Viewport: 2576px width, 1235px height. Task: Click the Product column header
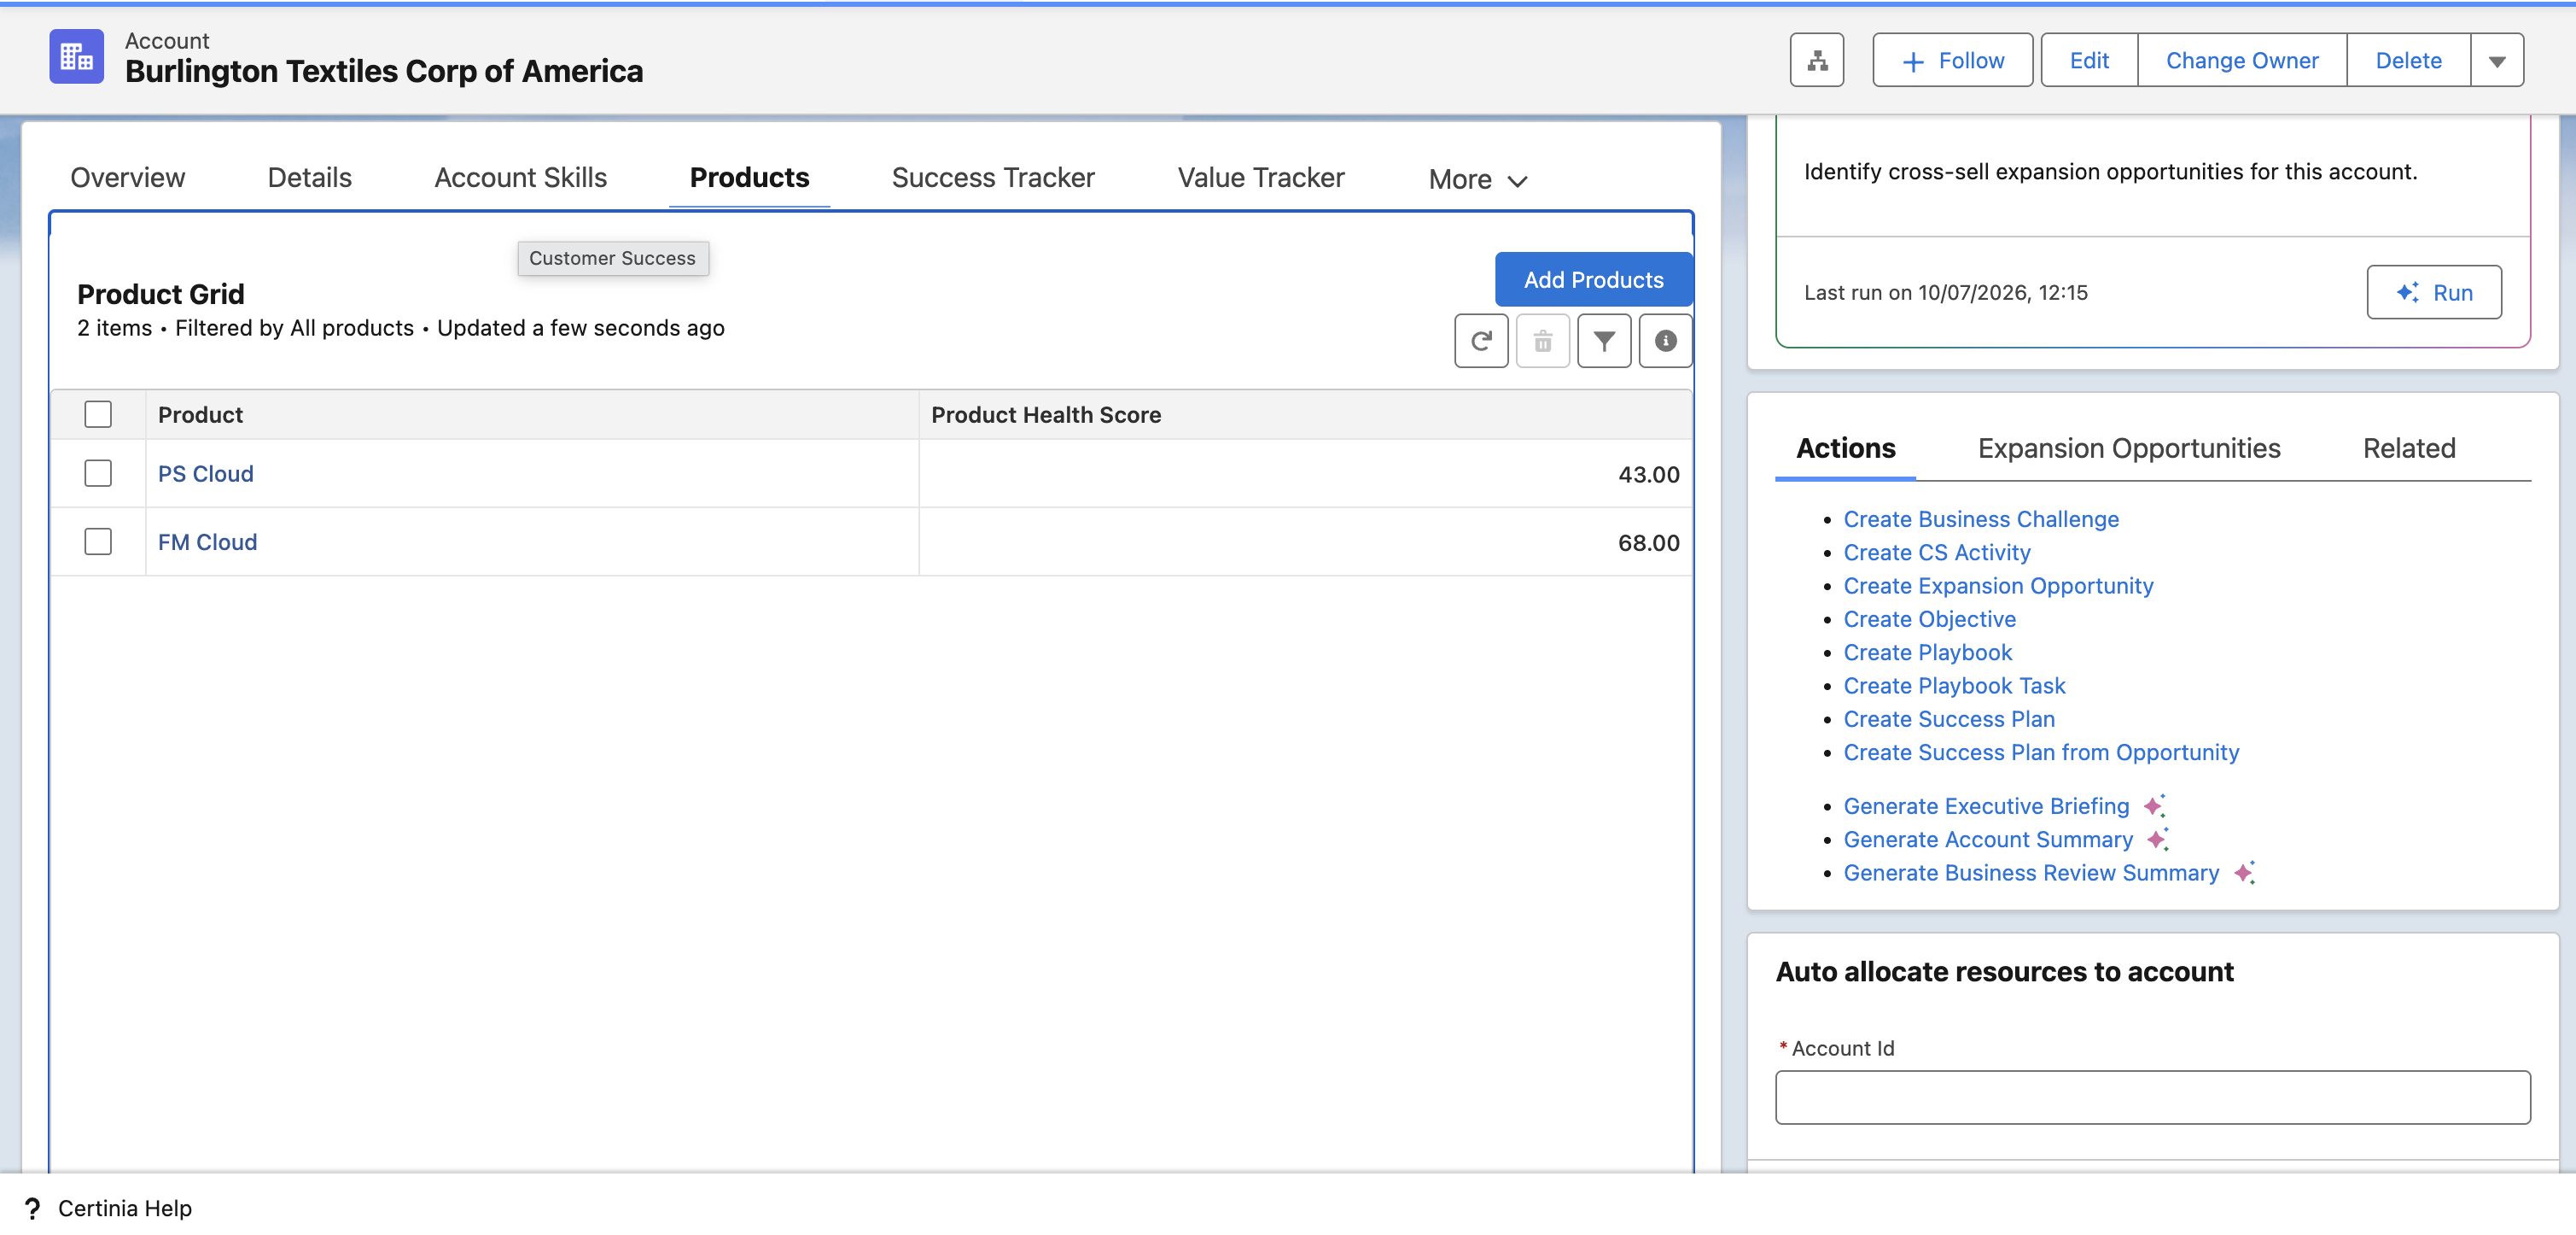tap(532, 414)
